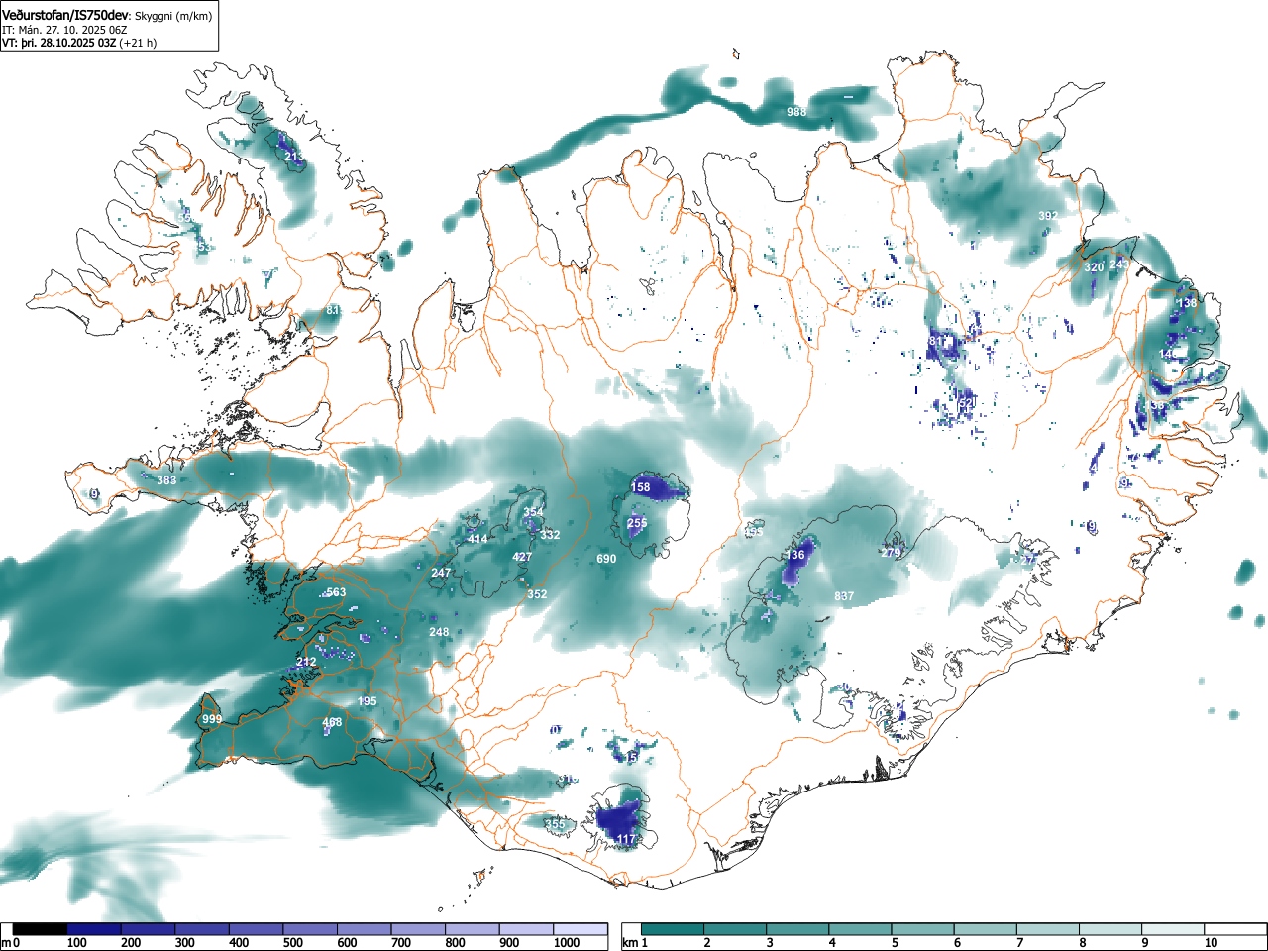Click the '279' visibility value
1268x951 pixels.
[x=891, y=553]
